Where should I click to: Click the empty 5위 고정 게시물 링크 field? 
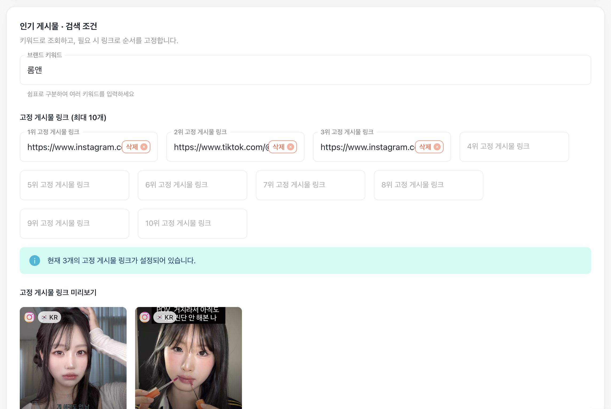point(74,185)
